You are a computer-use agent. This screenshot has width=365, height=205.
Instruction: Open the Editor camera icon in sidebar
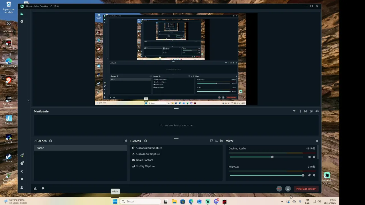[x=22, y=14]
